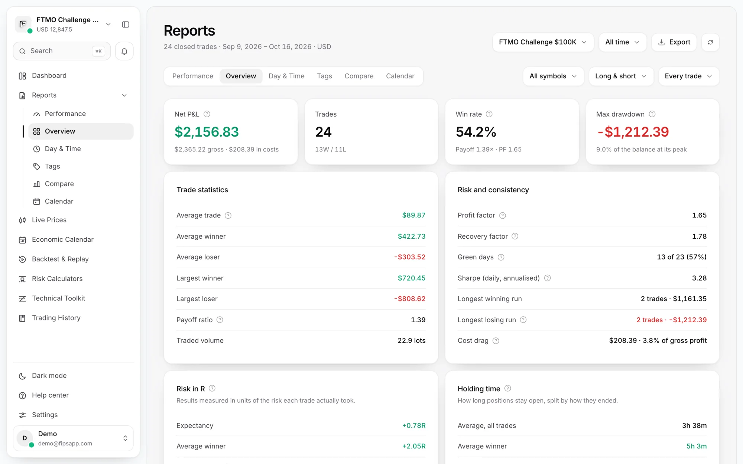Click the Export button
The image size is (743, 464).
pyautogui.click(x=674, y=42)
